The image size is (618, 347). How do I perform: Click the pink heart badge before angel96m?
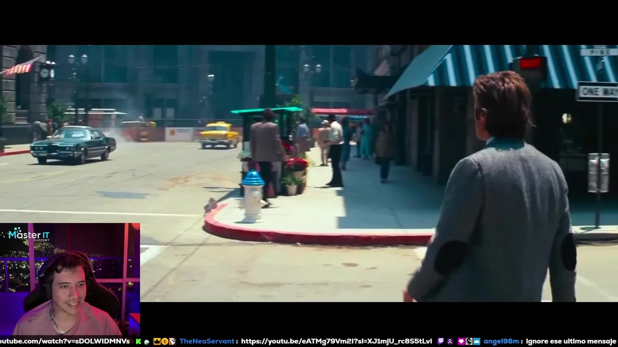(461, 341)
